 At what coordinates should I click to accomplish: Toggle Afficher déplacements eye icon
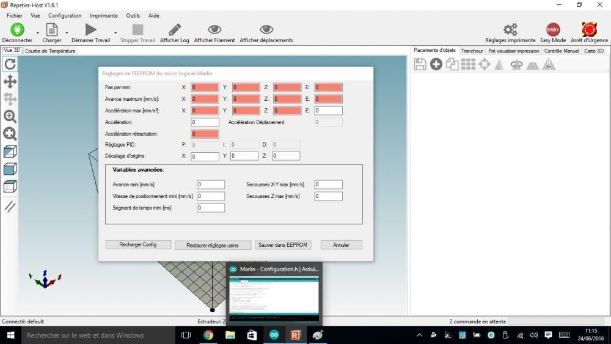coord(266,29)
